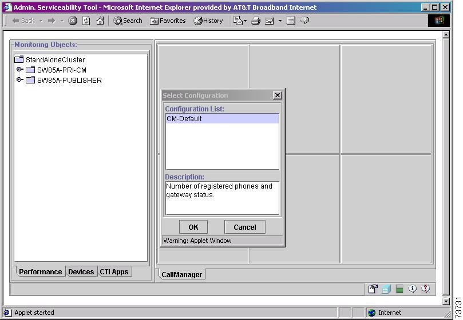Click the Mail icon in the toolbar
Viewport: 463px width, 320px height.
[238, 21]
